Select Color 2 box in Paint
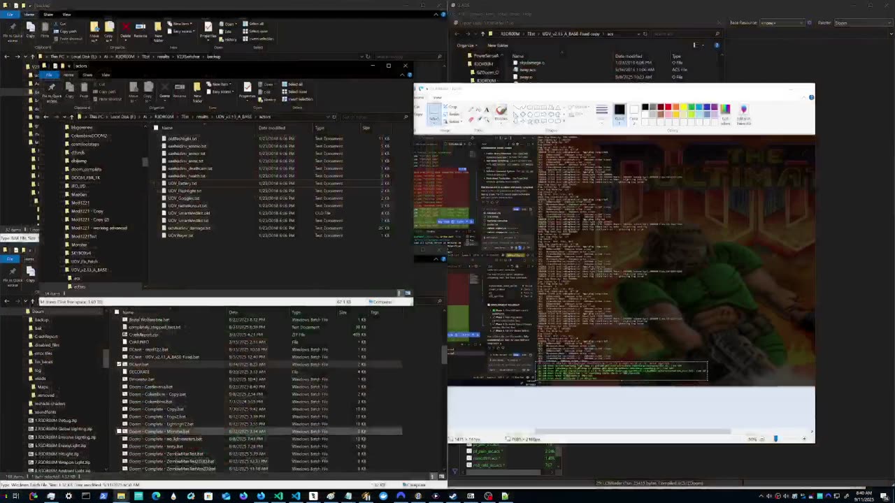This screenshot has width=895, height=503. click(x=634, y=115)
